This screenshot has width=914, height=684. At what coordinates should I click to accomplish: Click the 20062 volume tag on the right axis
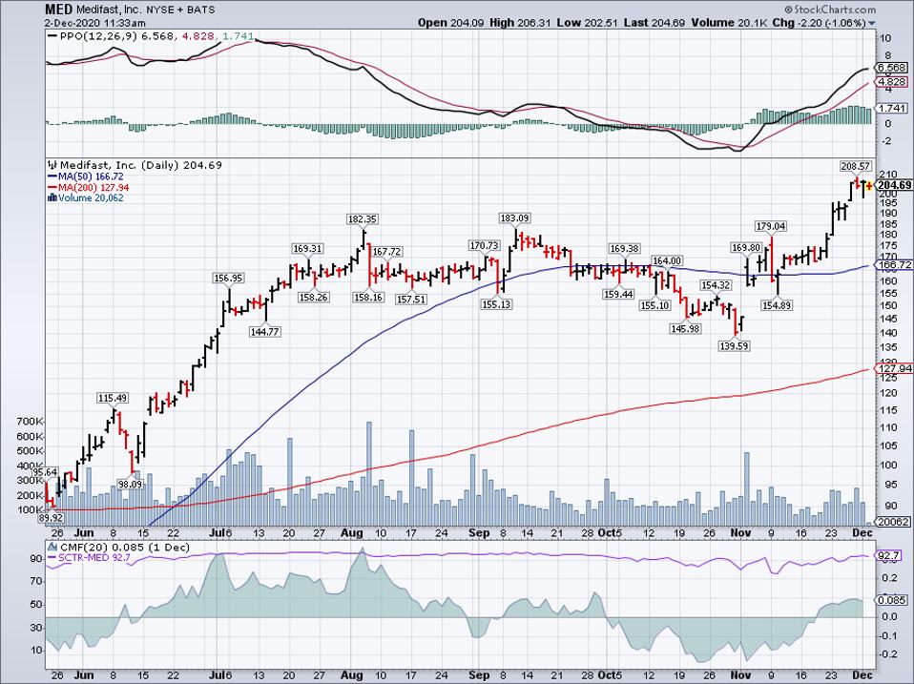tap(893, 523)
